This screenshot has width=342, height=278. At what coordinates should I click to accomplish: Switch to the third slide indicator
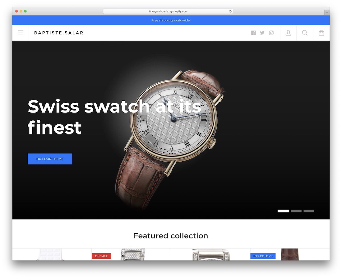point(309,211)
